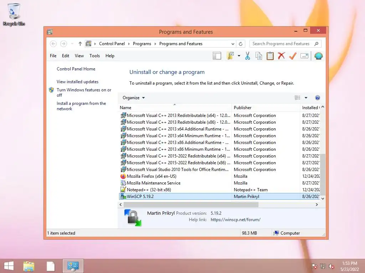Click the globe shell toolbar icon
Screen dimensions: 365x273
click(318, 56)
